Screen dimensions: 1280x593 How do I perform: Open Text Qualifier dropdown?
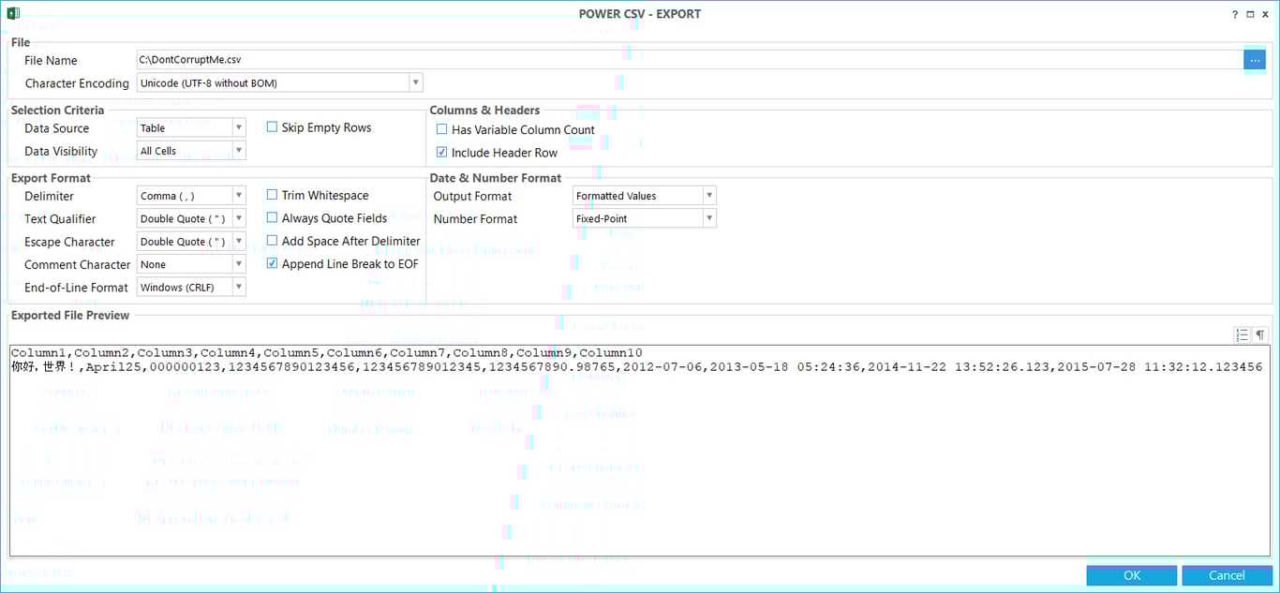(191, 218)
